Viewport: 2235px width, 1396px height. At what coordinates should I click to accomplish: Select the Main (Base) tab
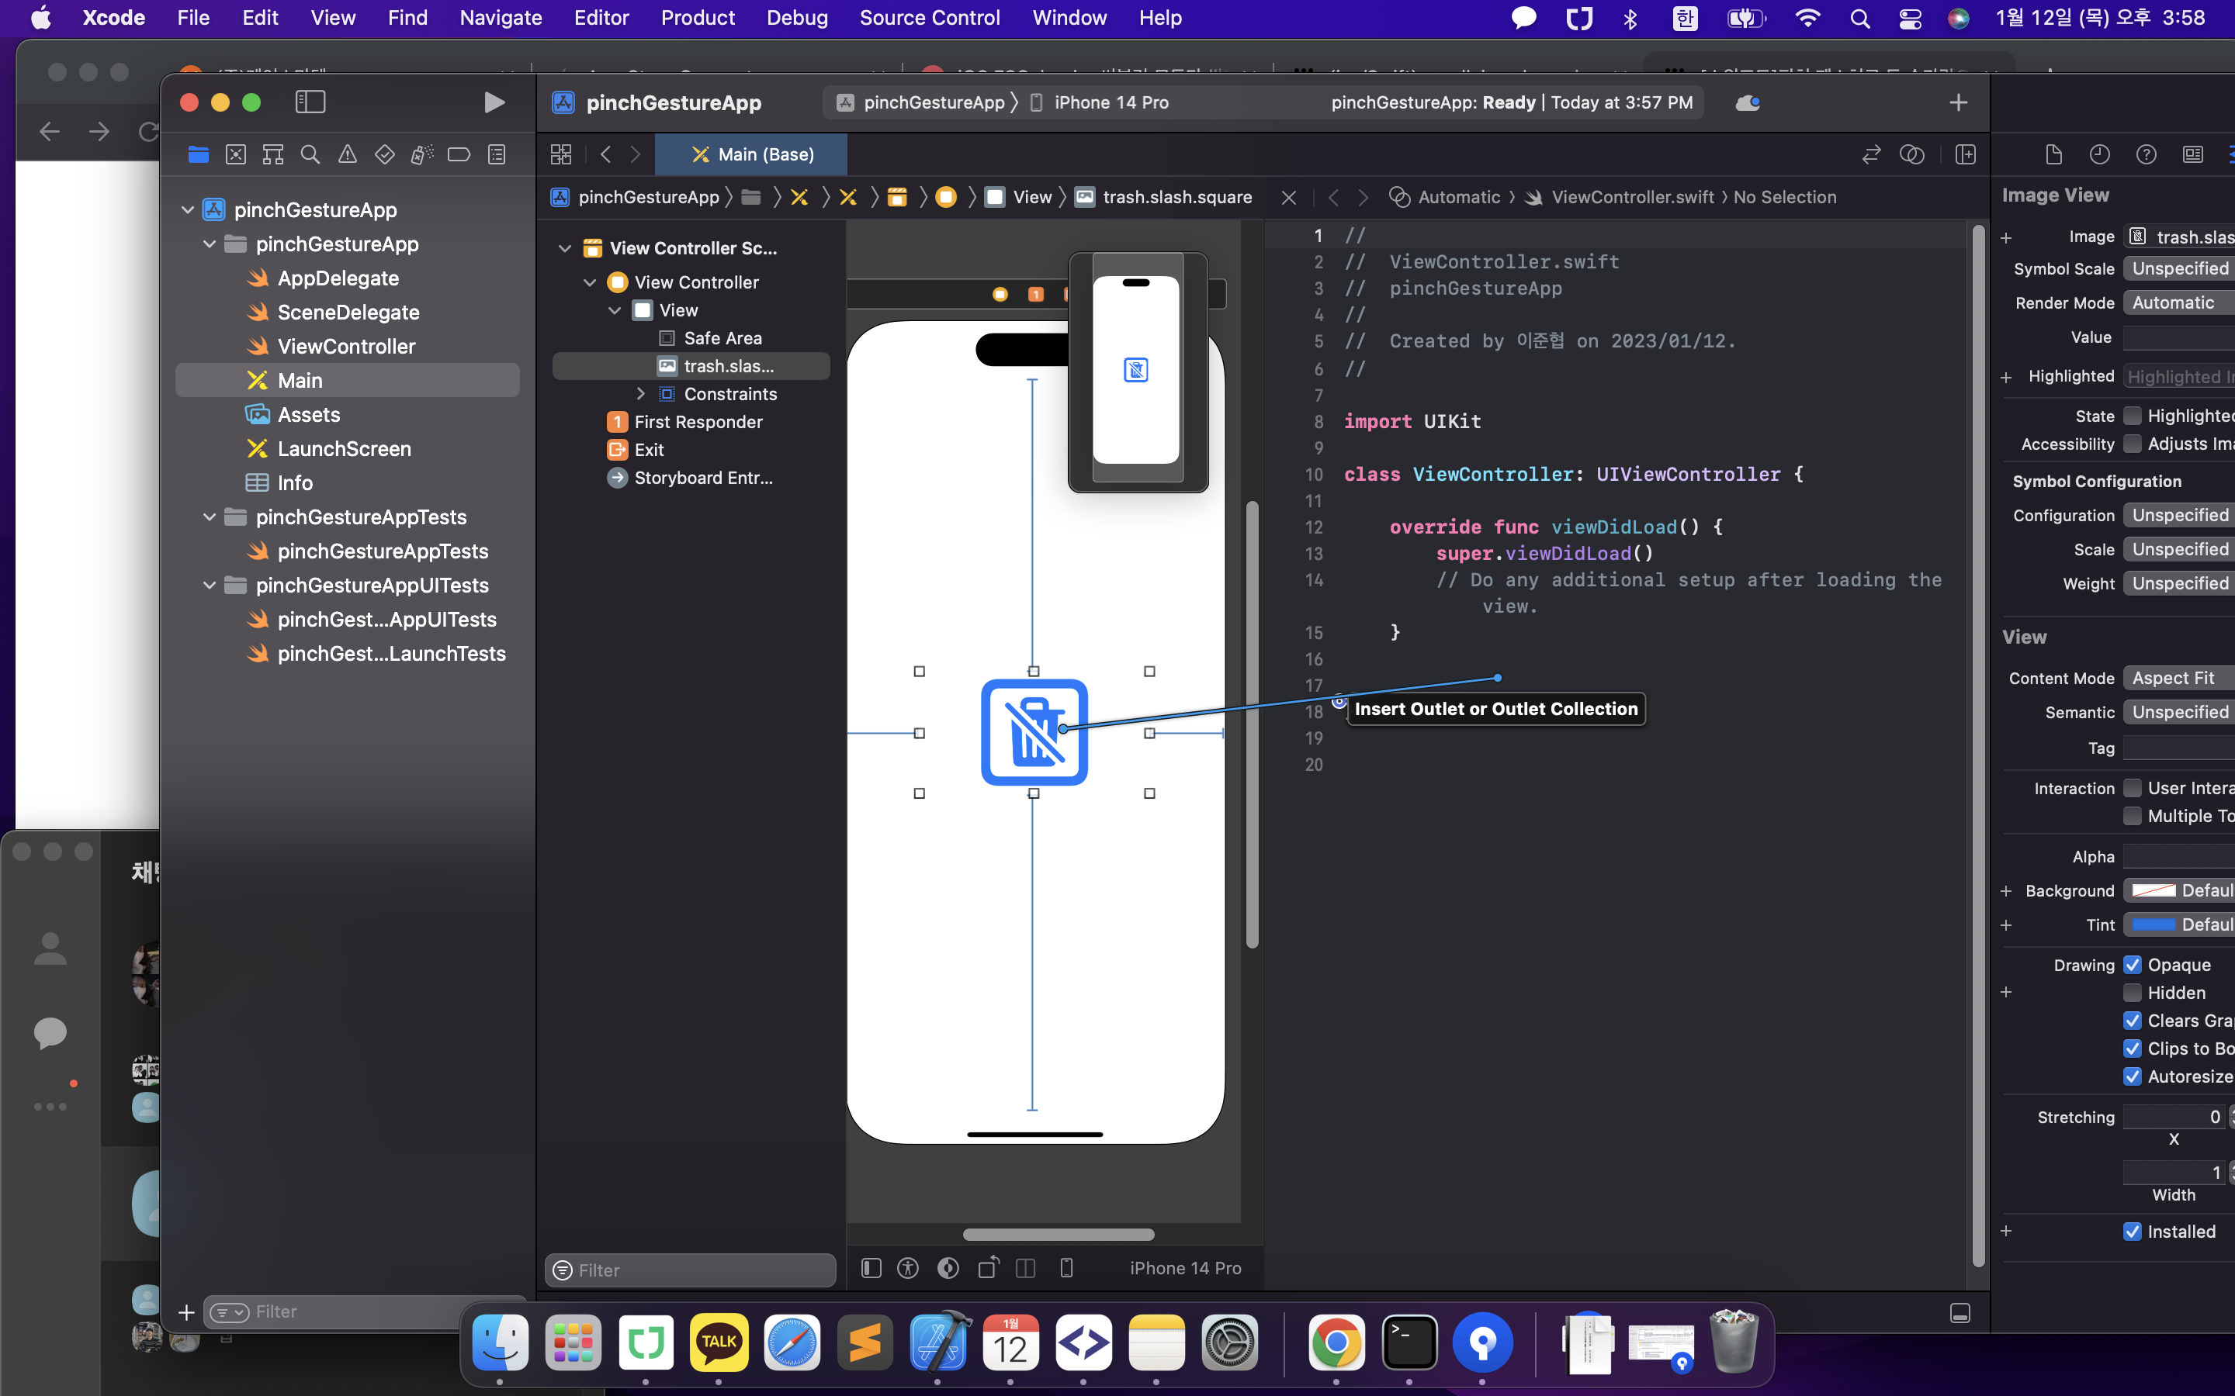tap(752, 155)
